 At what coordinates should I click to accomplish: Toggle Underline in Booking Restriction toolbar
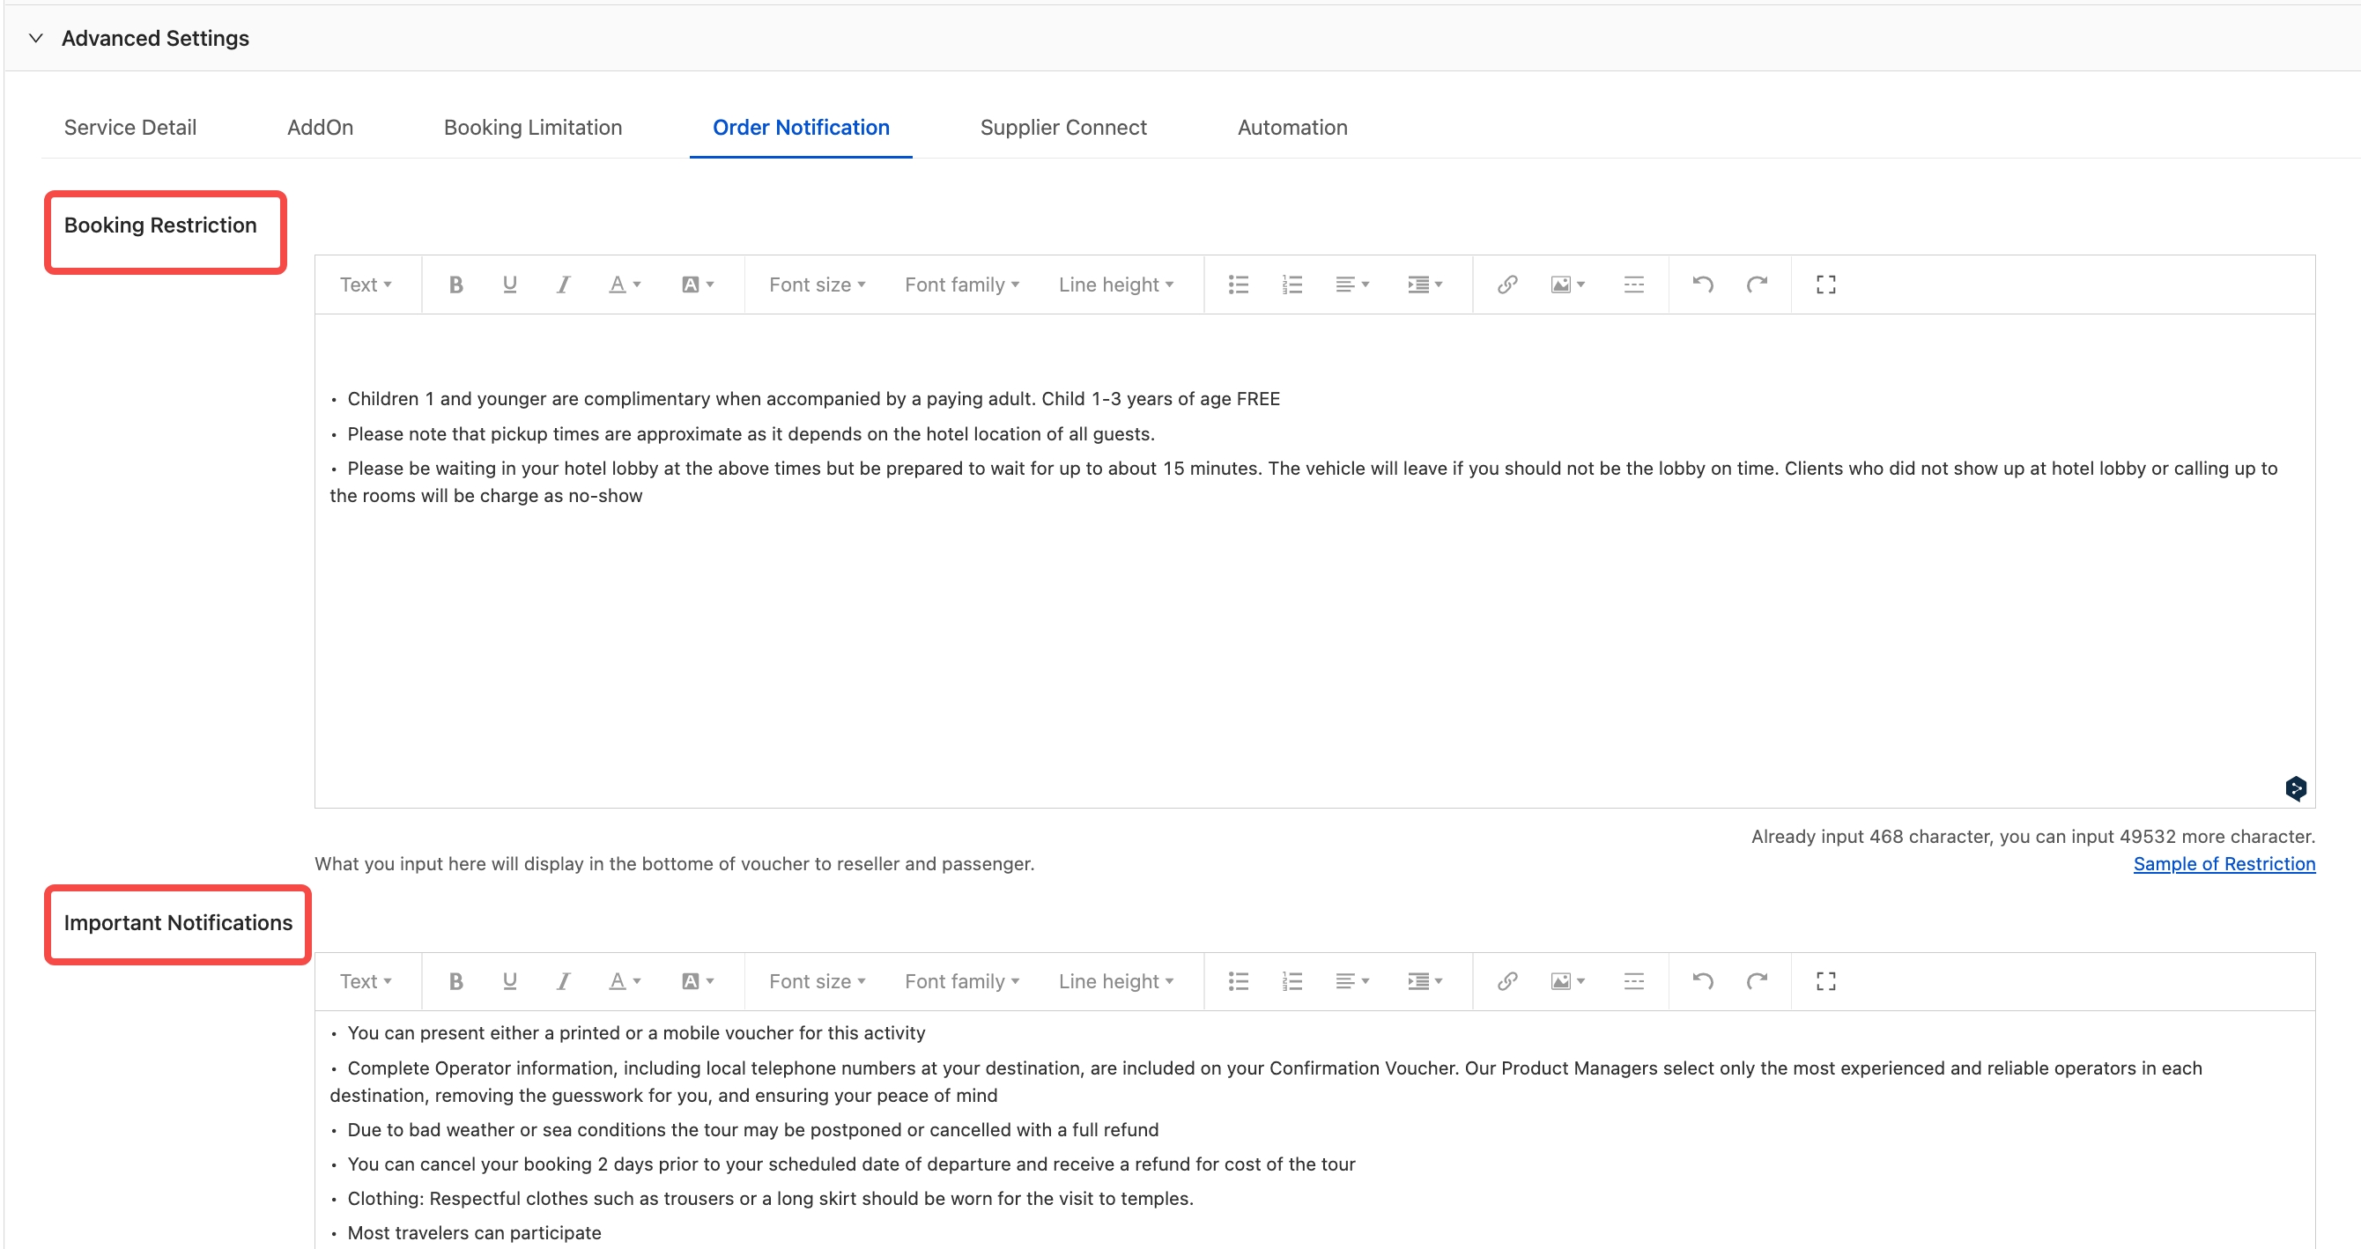point(509,285)
